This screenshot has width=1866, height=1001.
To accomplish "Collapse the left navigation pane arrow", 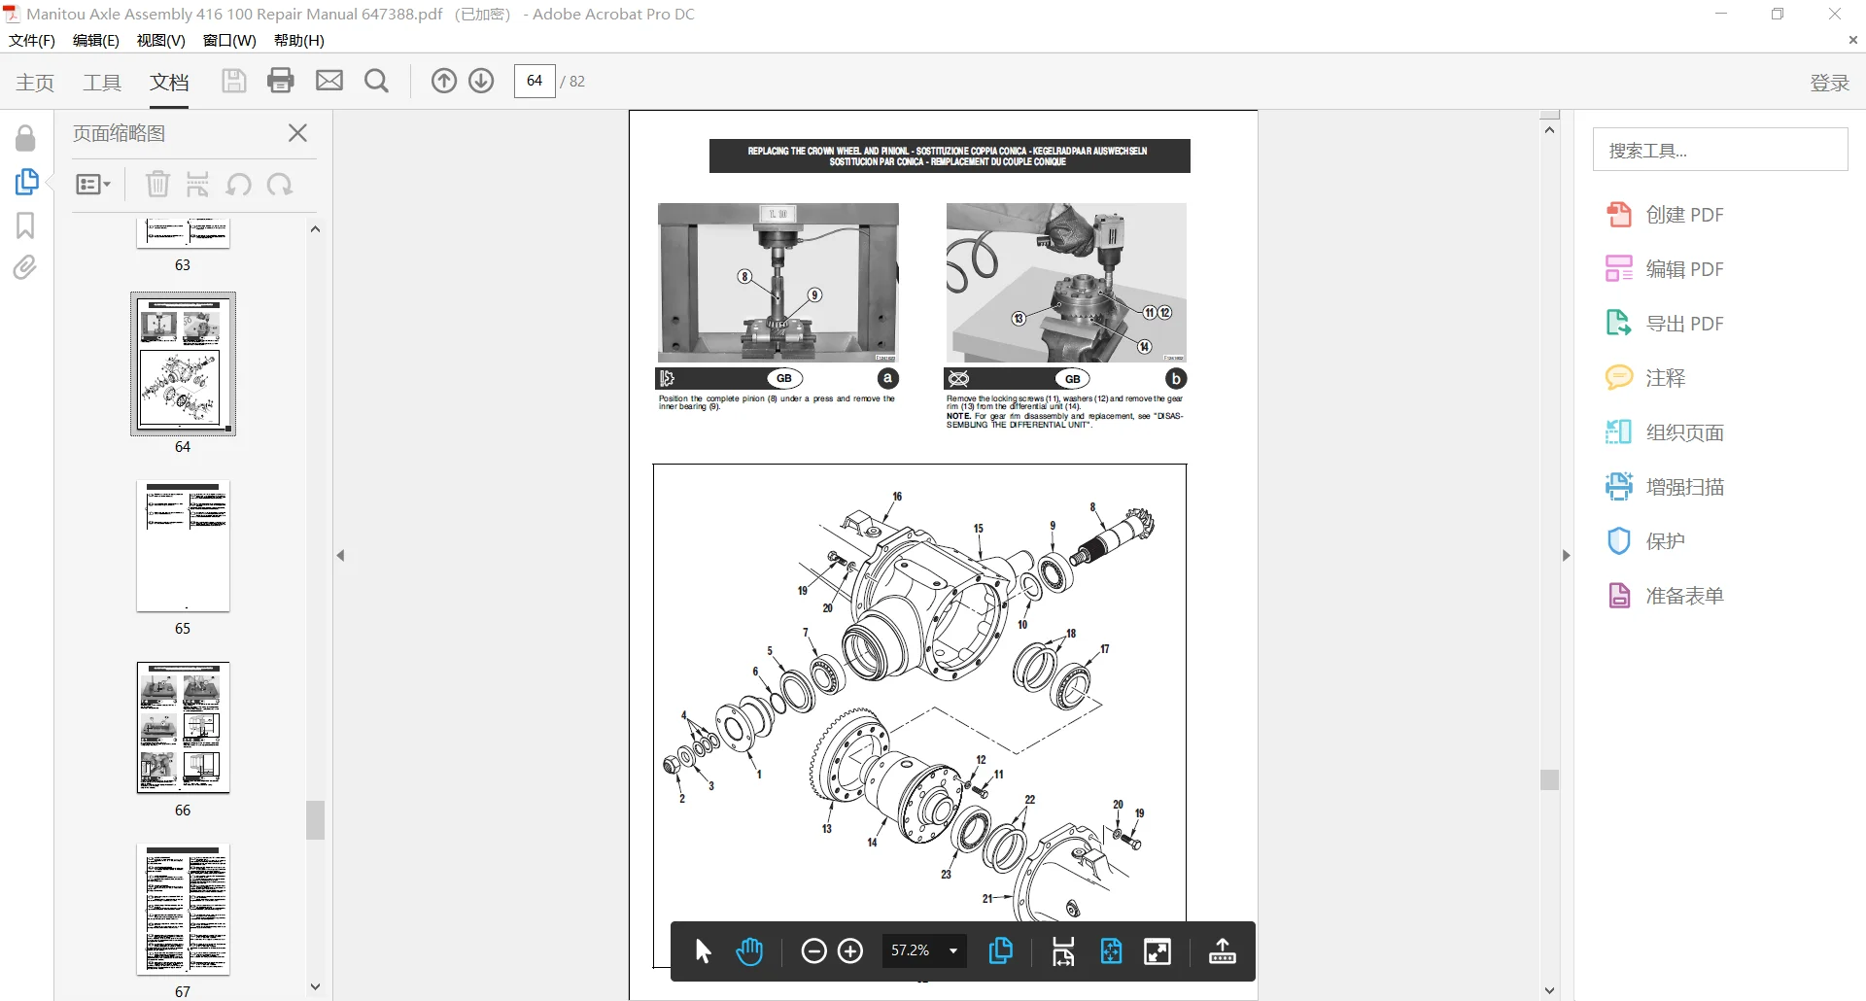I will point(340,556).
